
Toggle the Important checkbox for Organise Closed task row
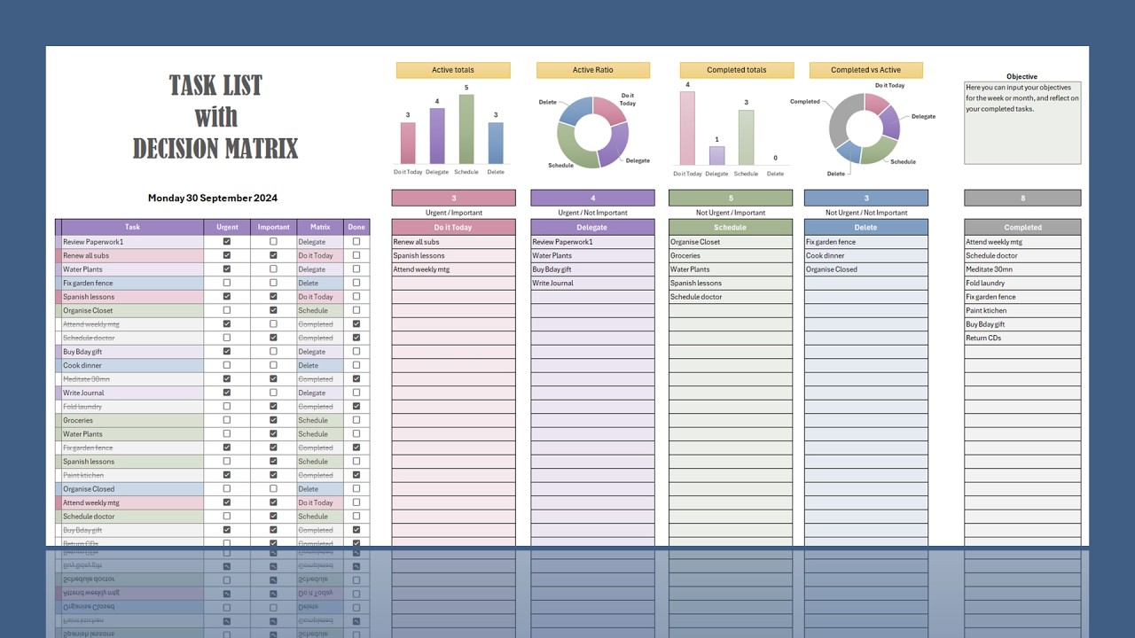pos(273,488)
